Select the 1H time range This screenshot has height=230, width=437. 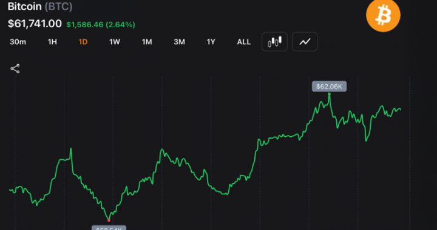point(52,42)
